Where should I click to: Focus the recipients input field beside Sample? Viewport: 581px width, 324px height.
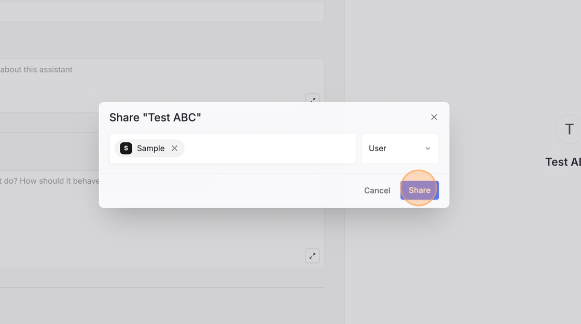(269, 149)
